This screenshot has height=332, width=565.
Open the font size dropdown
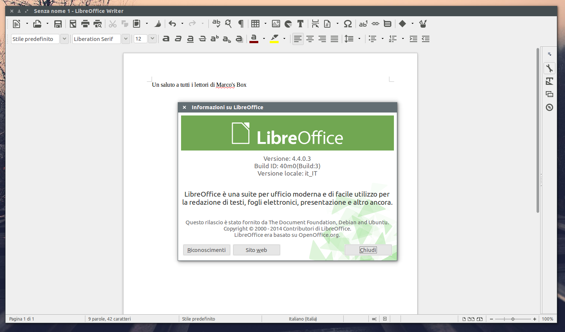click(152, 38)
